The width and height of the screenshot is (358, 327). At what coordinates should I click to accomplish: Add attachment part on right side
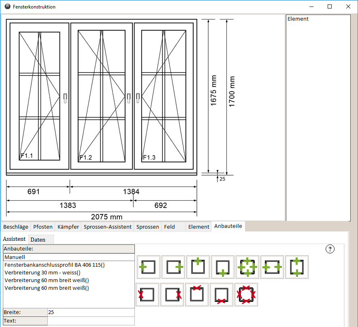(173, 267)
